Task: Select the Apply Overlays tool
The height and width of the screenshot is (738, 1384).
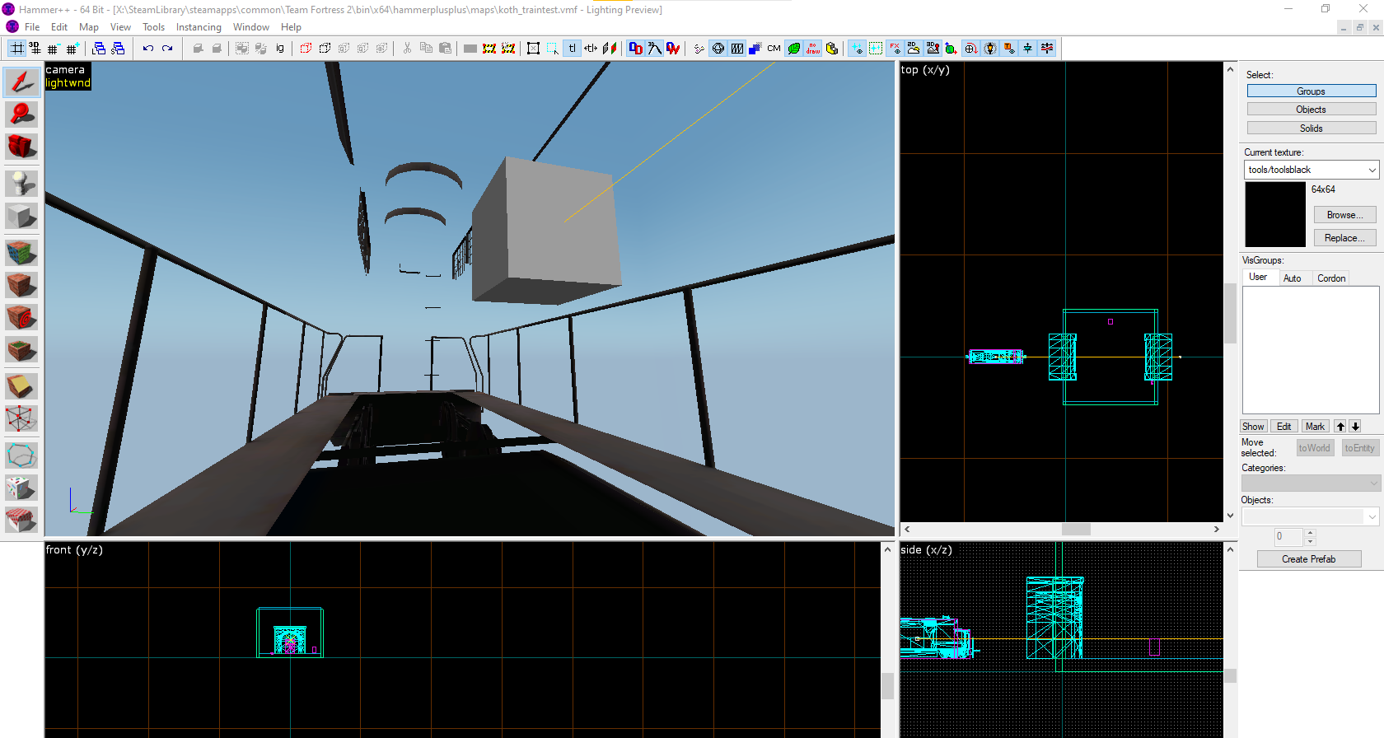Action: 21,350
